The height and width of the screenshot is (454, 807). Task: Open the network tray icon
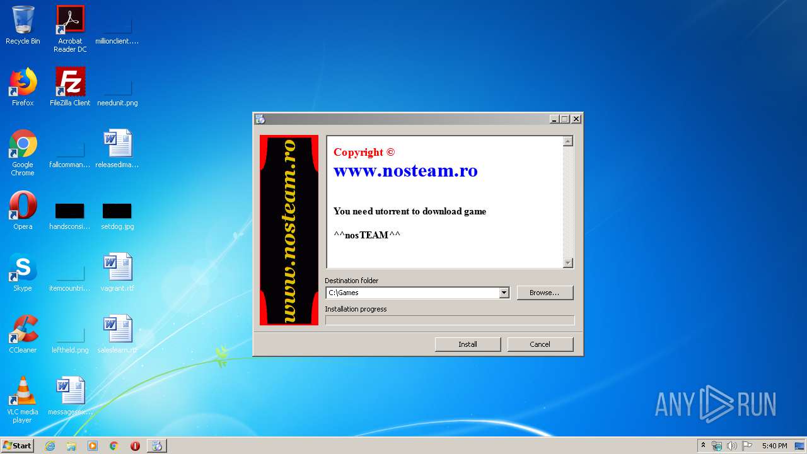717,446
